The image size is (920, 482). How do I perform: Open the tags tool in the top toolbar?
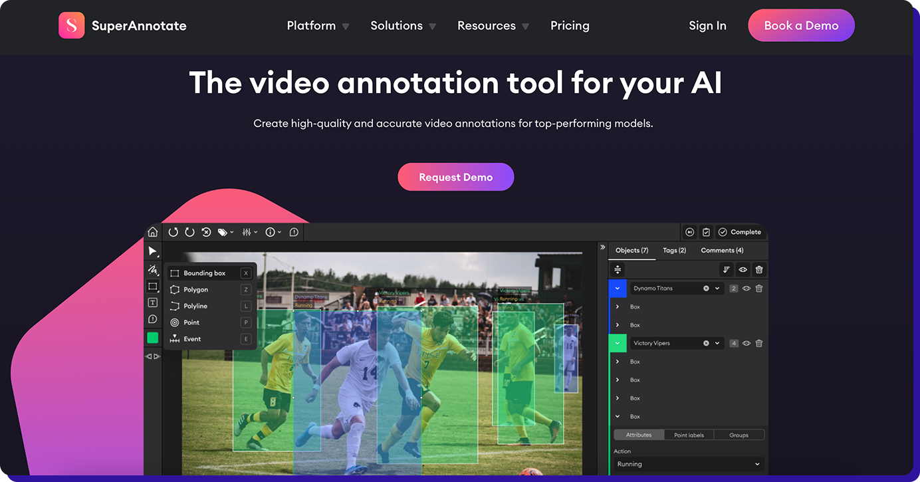tap(223, 232)
